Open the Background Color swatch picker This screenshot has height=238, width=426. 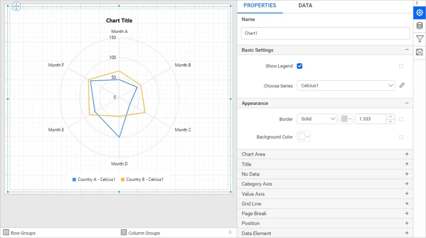click(304, 137)
